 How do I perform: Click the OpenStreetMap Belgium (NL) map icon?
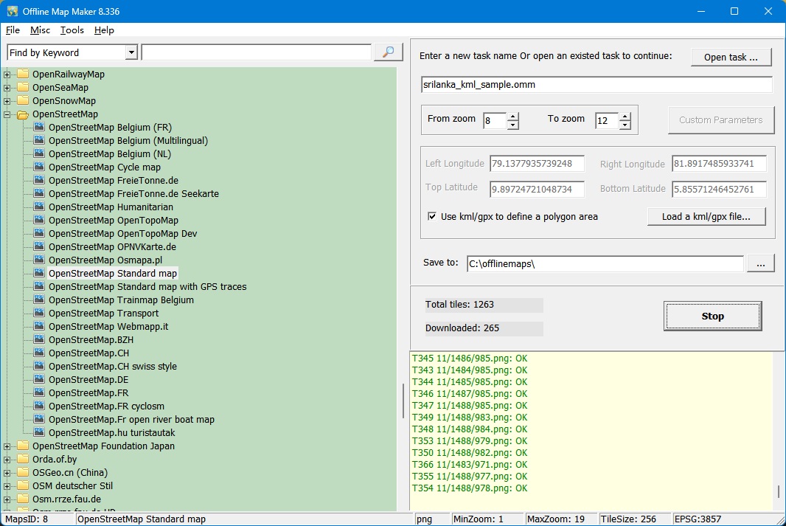pos(39,154)
